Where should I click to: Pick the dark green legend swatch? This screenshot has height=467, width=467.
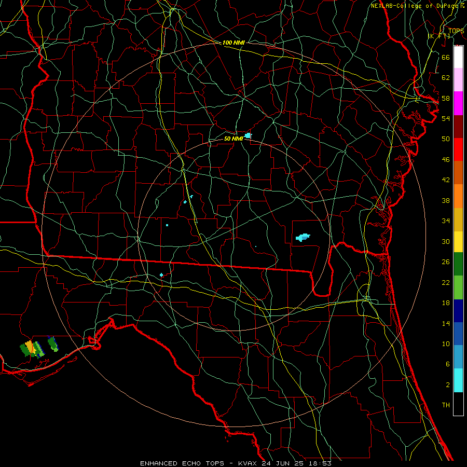(458, 264)
